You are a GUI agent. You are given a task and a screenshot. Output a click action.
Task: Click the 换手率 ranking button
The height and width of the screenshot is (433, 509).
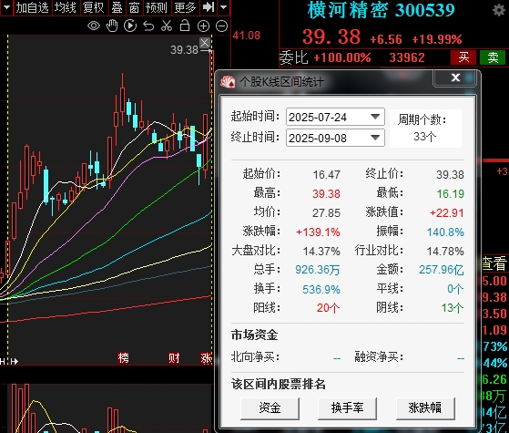click(347, 408)
